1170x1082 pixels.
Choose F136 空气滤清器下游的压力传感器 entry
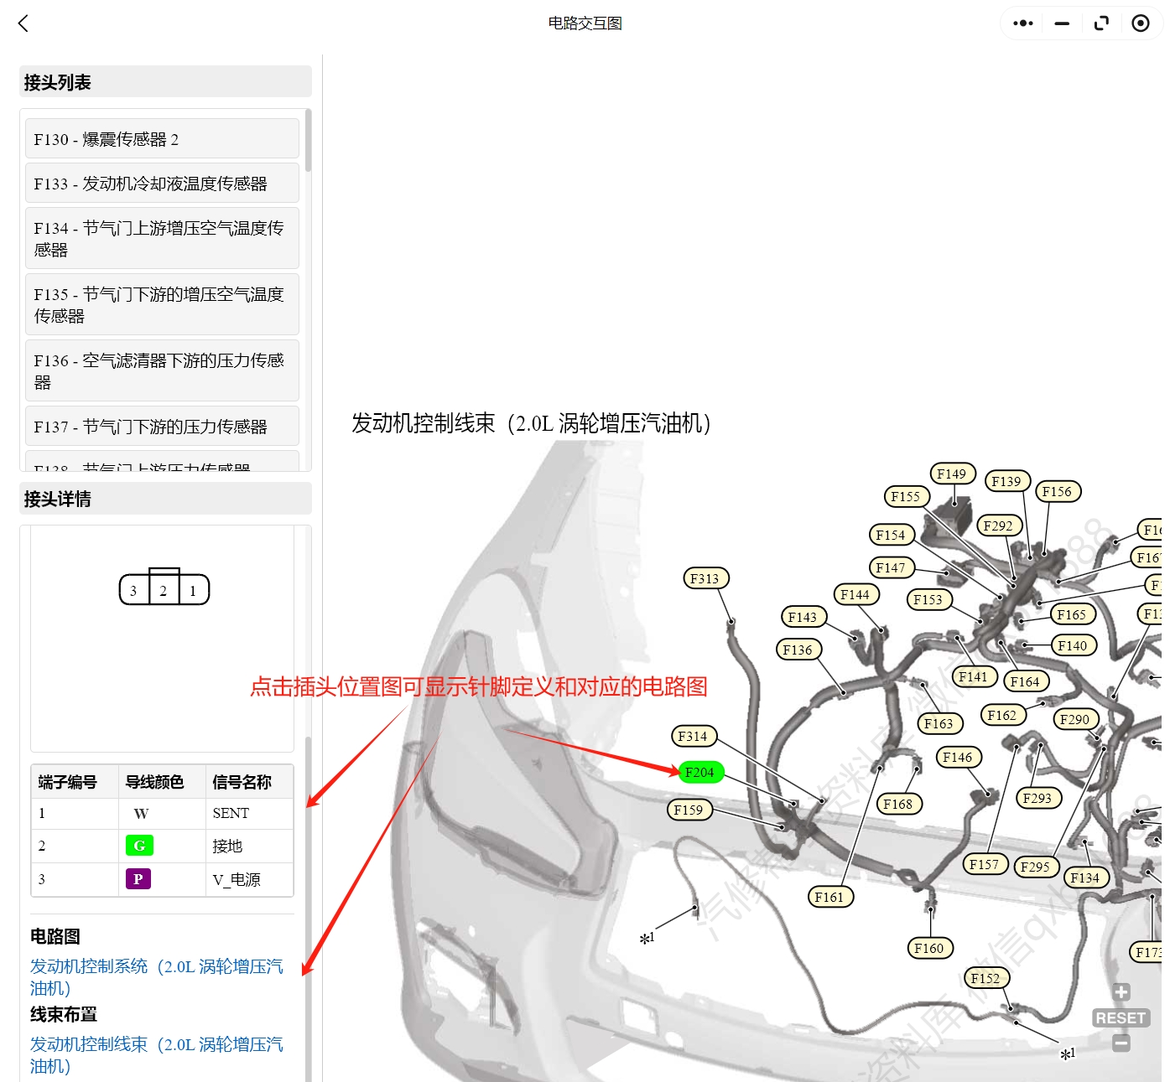(x=162, y=370)
